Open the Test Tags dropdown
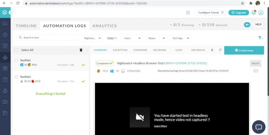Image resolution: width=269 pixels, height=135 pixels. click(180, 38)
